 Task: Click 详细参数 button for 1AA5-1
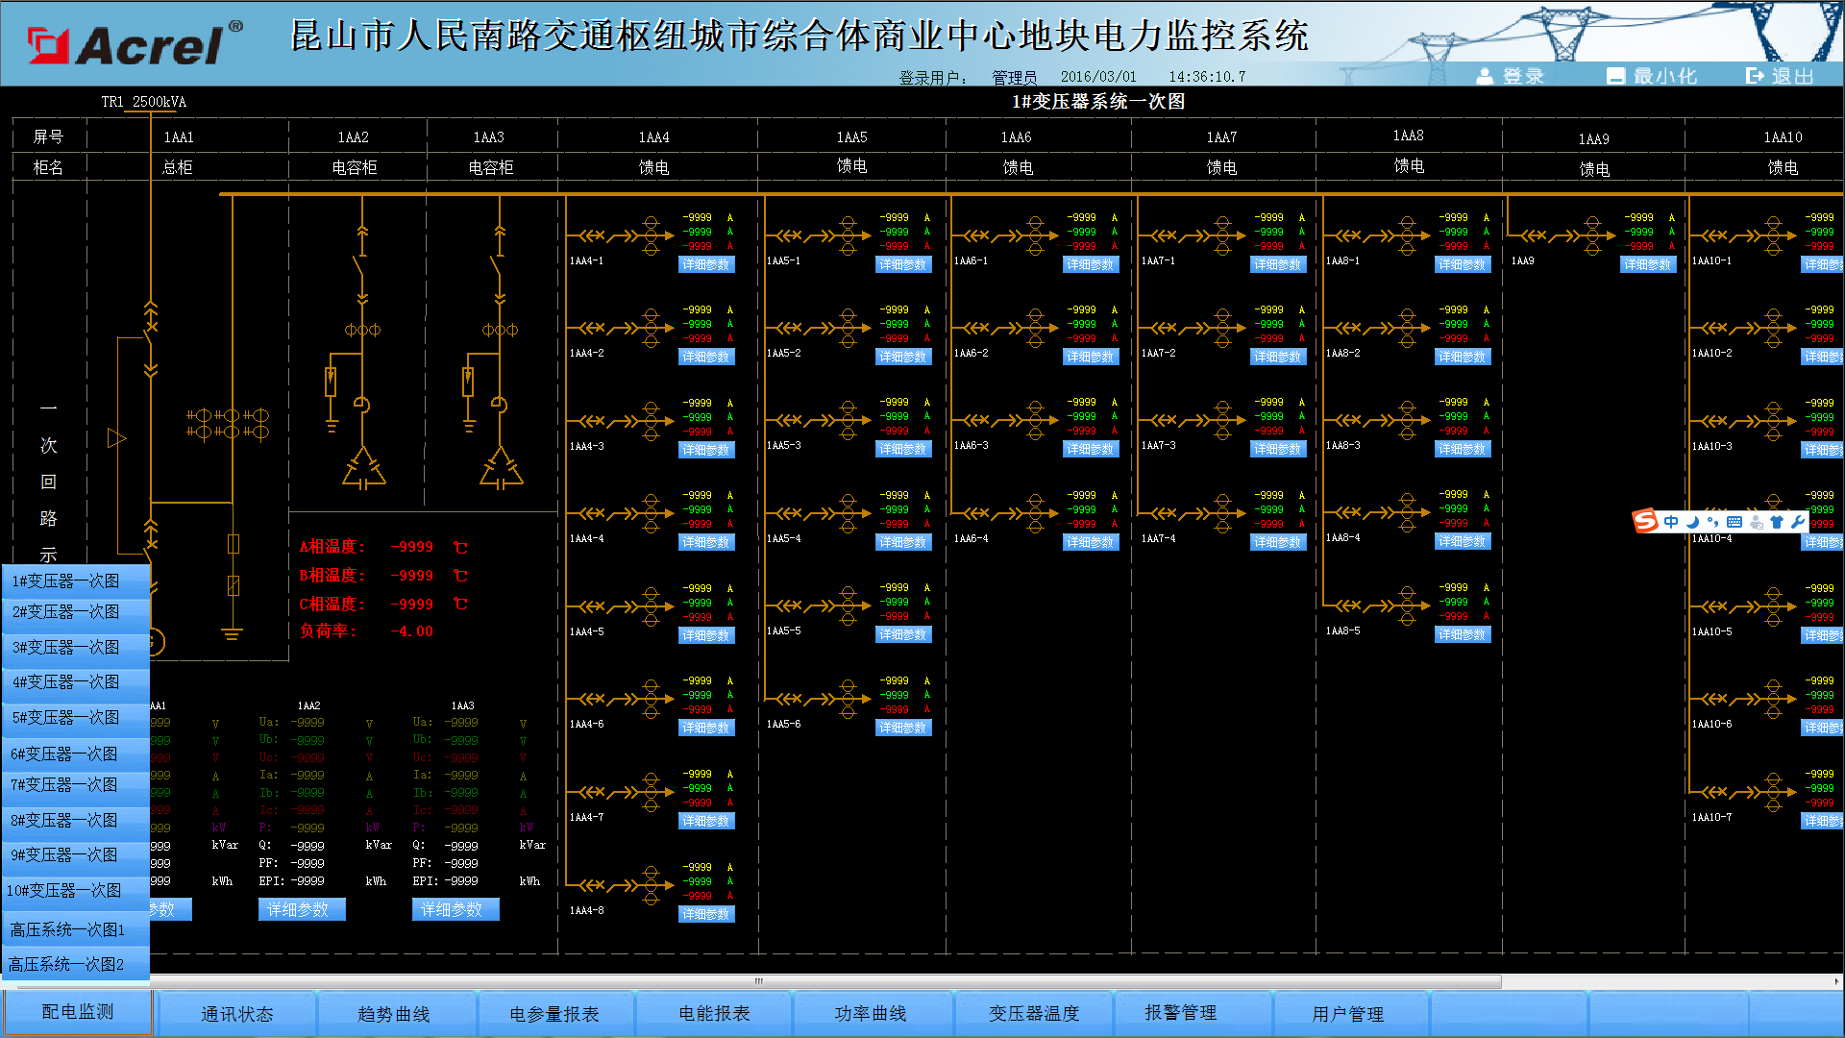(x=903, y=264)
